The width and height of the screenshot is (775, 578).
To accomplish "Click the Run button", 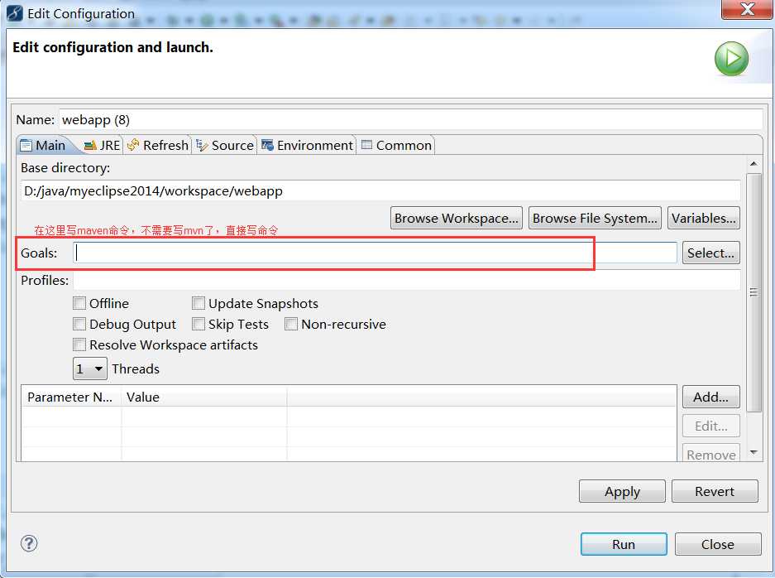I will point(624,544).
